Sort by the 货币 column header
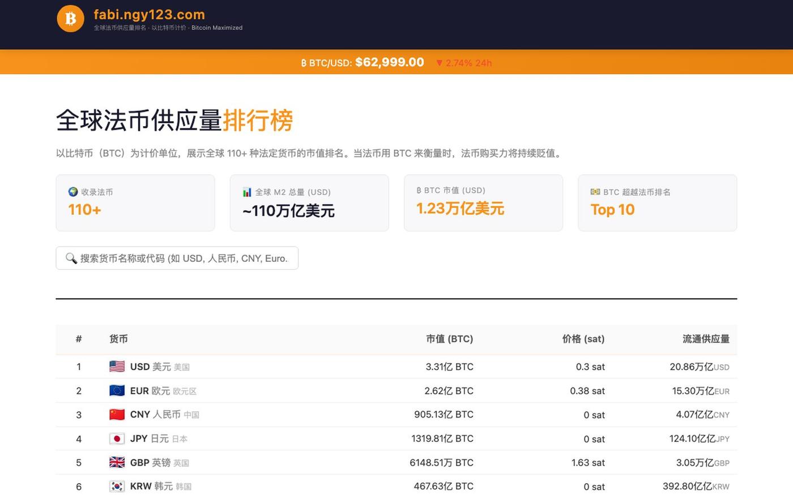 (118, 339)
